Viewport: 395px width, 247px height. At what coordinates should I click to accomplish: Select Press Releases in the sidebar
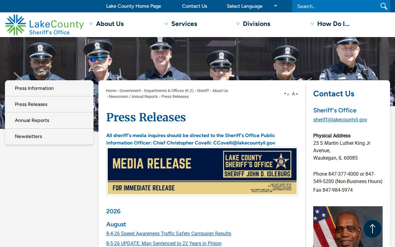[x=49, y=104]
